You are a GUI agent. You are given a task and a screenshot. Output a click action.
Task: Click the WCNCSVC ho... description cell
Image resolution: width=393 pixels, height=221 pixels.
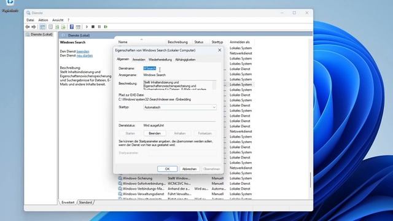tap(179, 184)
